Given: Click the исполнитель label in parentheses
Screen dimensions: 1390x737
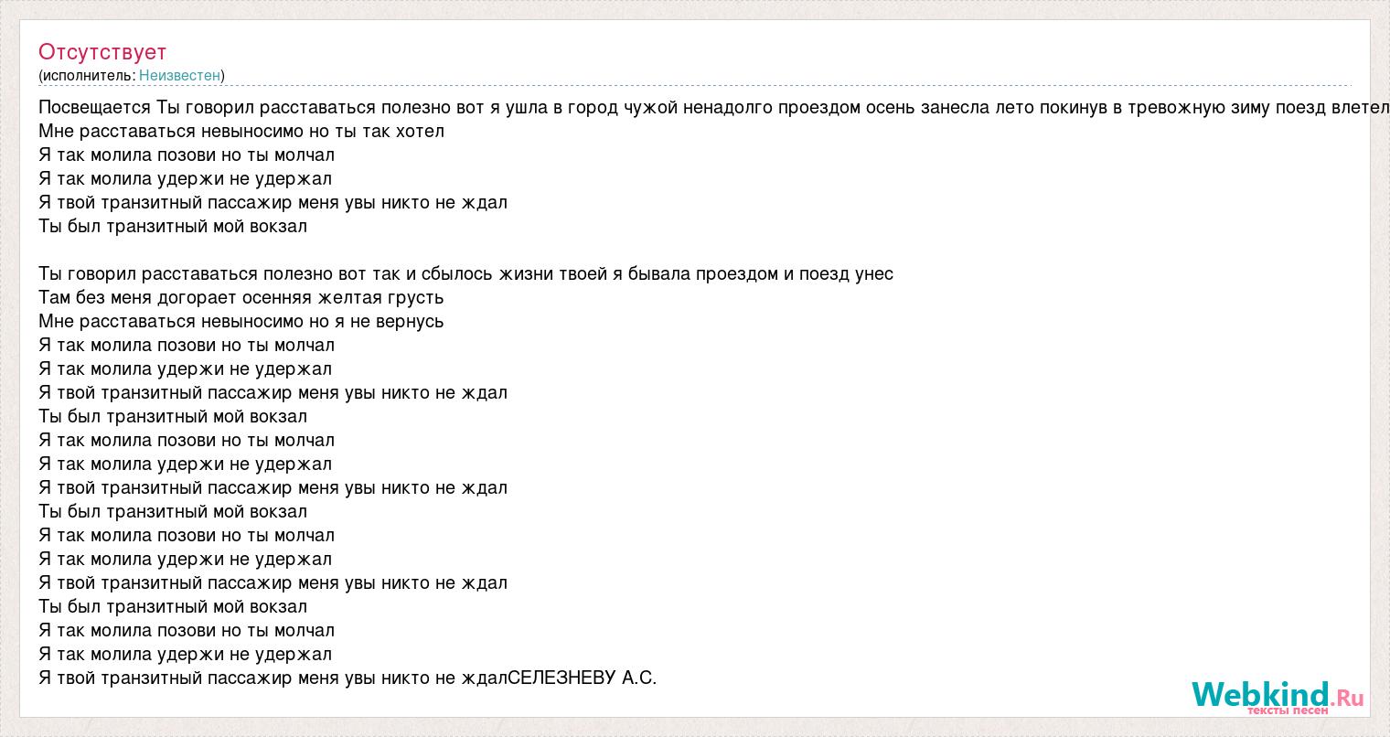Looking at the screenshot, I should 87,76.
